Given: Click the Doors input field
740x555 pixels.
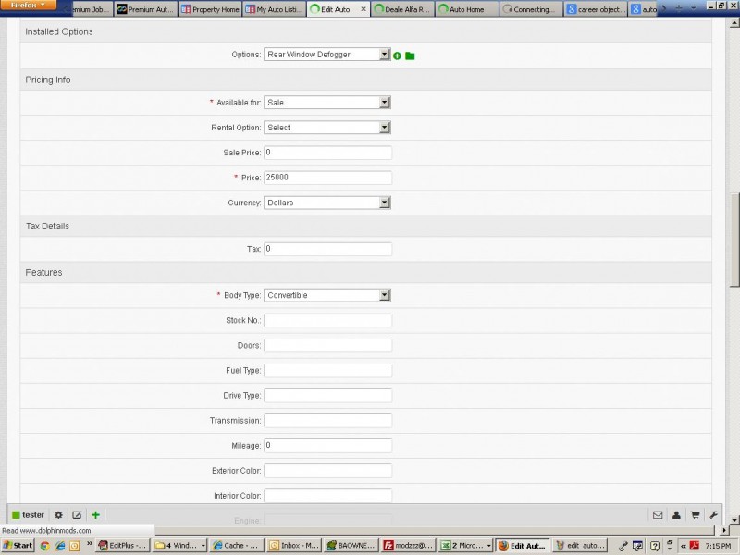Looking at the screenshot, I should [x=327, y=345].
